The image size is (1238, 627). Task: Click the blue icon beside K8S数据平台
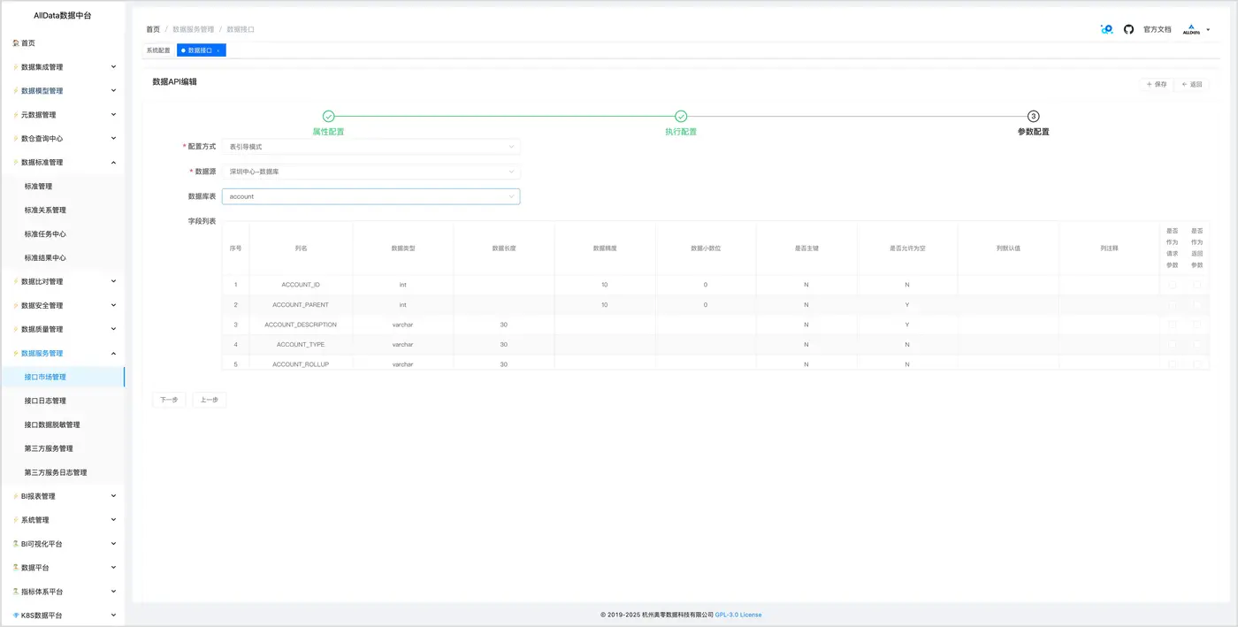coord(16,616)
